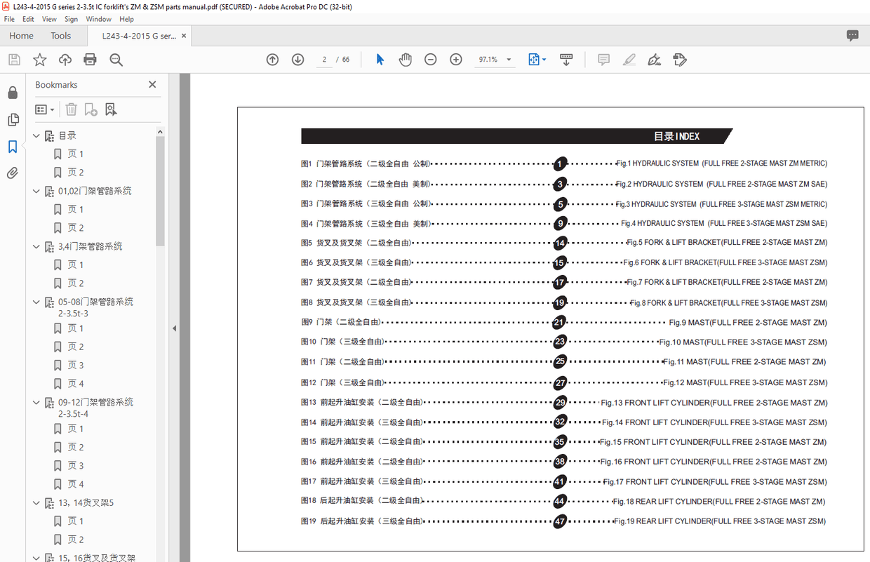Image resolution: width=870 pixels, height=562 pixels.
Task: Click the Find text magnifier icon
Action: coord(116,60)
